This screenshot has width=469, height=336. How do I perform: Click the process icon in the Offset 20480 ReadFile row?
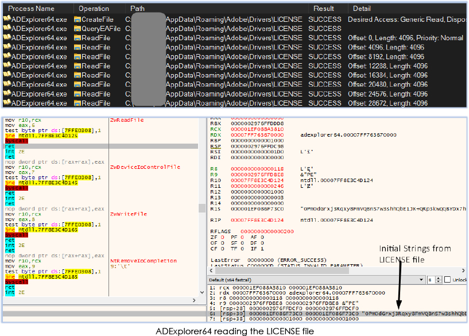pyautogui.click(x=7, y=84)
